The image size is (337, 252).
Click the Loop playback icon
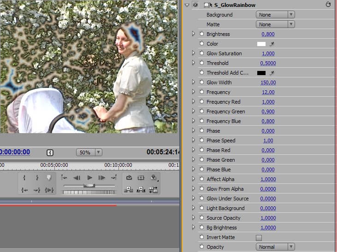[x=130, y=178]
